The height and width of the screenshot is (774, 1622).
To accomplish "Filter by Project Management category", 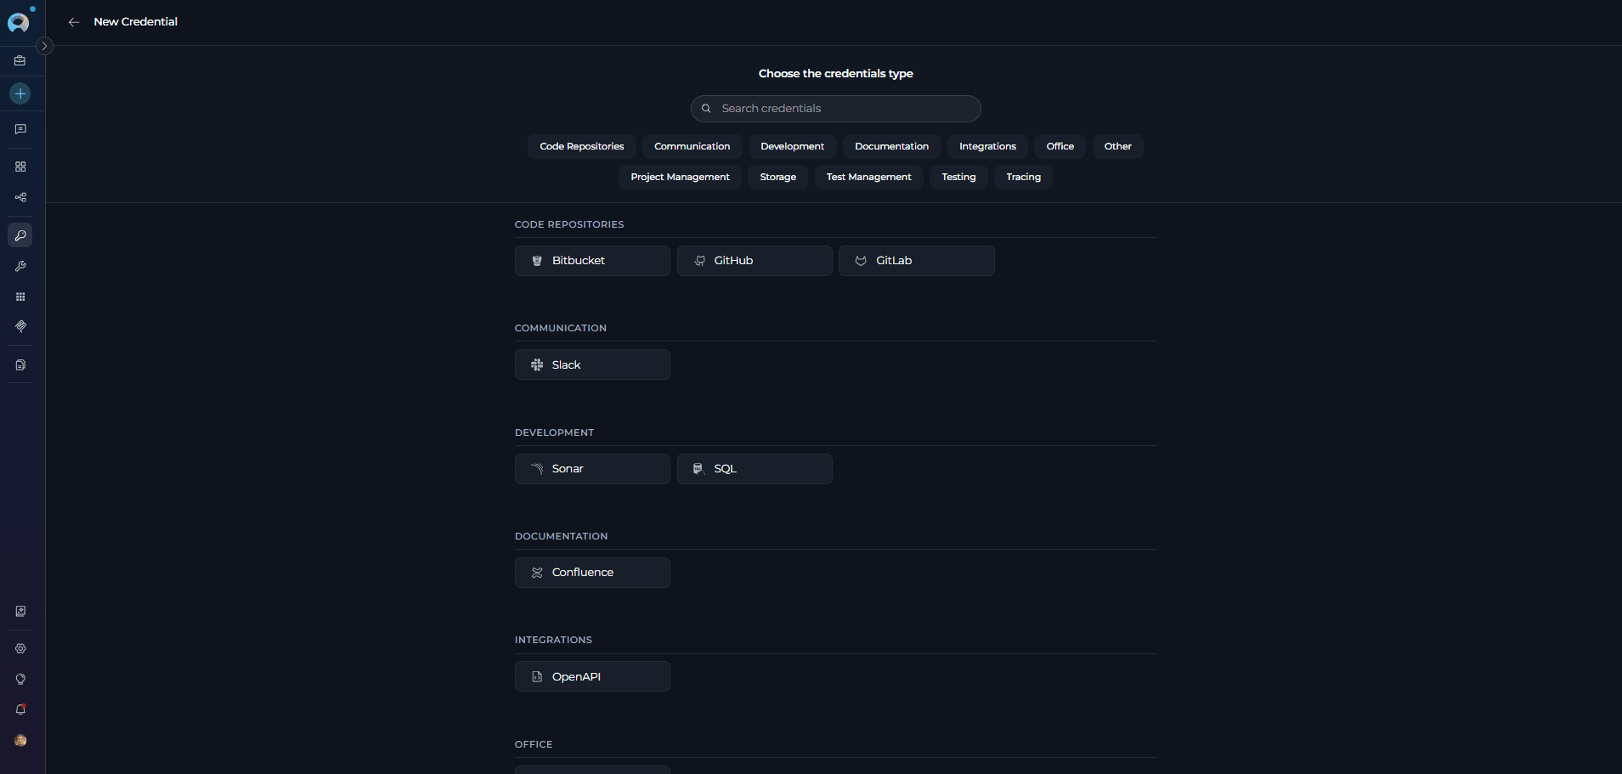I will [x=681, y=177].
